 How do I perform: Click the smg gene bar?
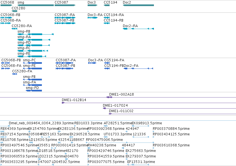coord(35,5)
